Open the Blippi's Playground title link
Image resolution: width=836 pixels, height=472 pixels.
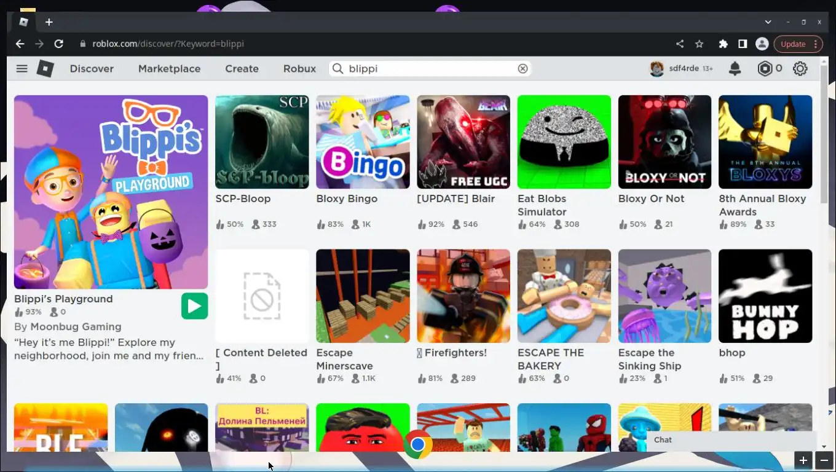[x=63, y=299]
